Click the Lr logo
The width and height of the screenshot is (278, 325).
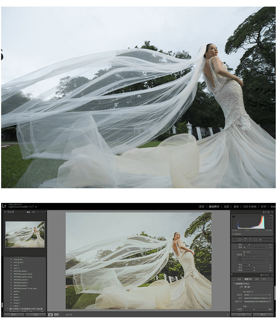[x=4, y=206]
